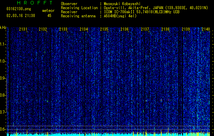This screenshot has height=136, width=214.
Task: Click the Receiving antenna label
Action: (78, 16)
